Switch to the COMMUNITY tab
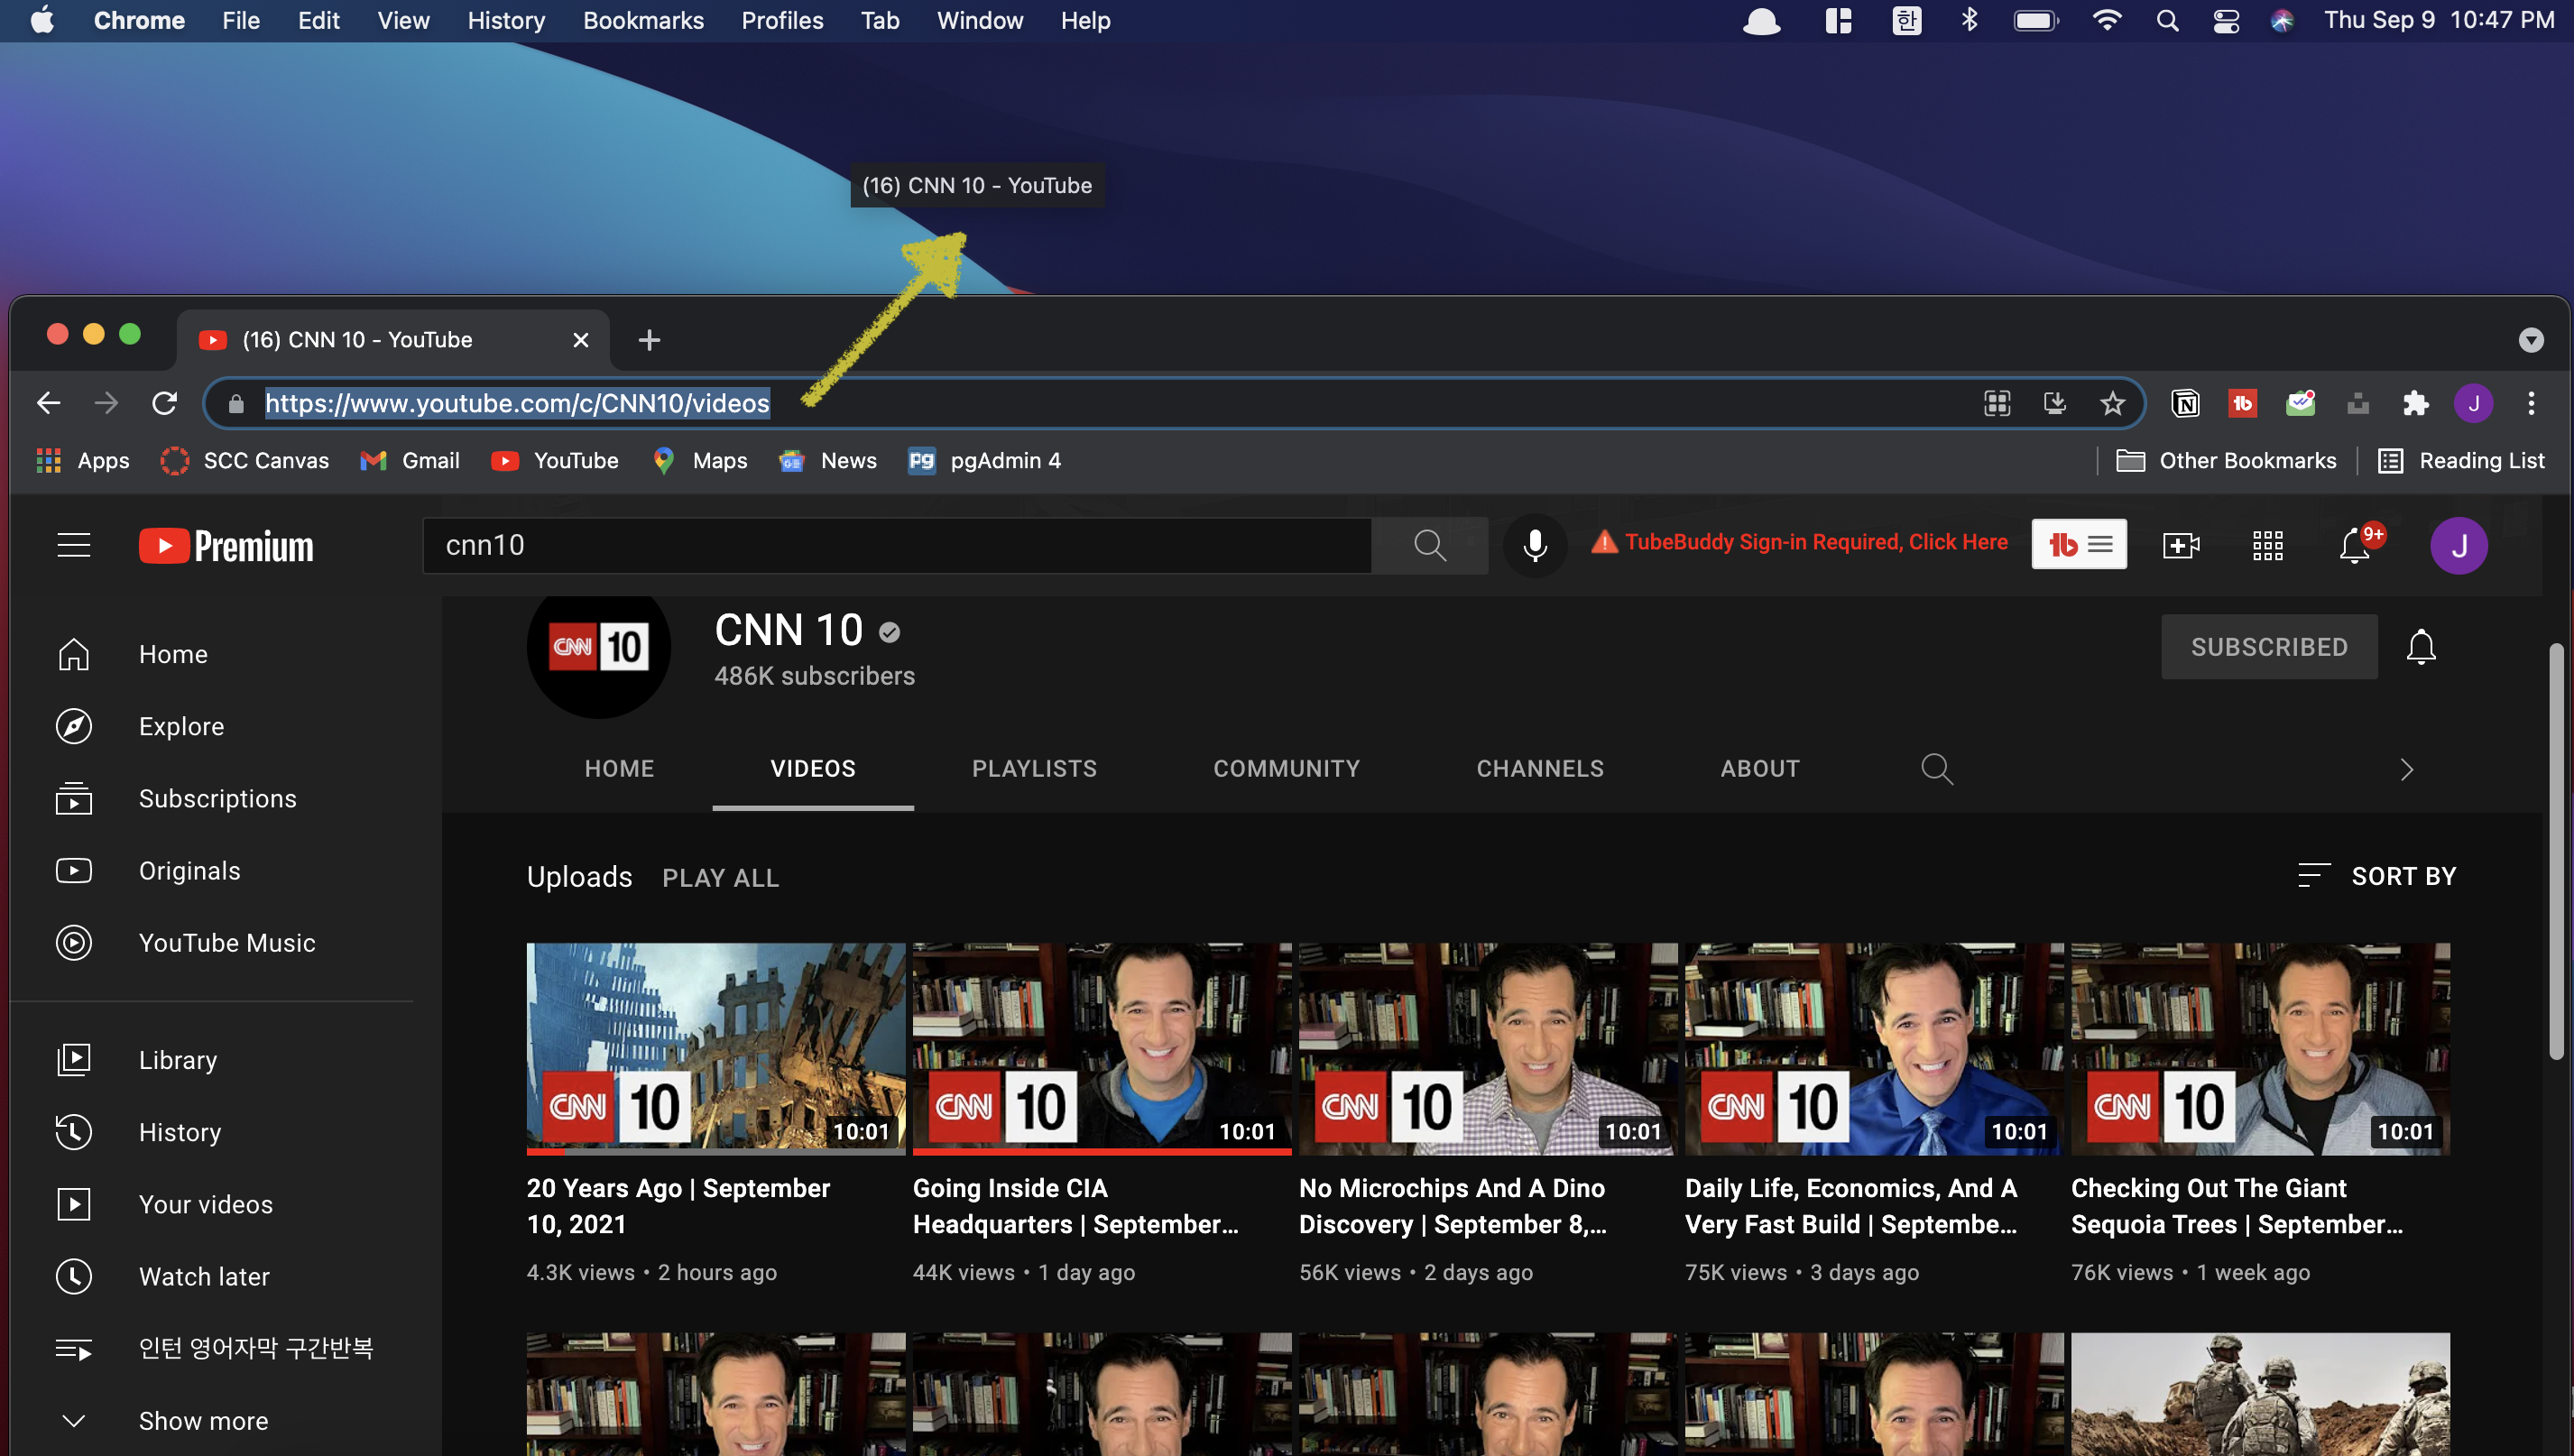 pyautogui.click(x=1286, y=769)
